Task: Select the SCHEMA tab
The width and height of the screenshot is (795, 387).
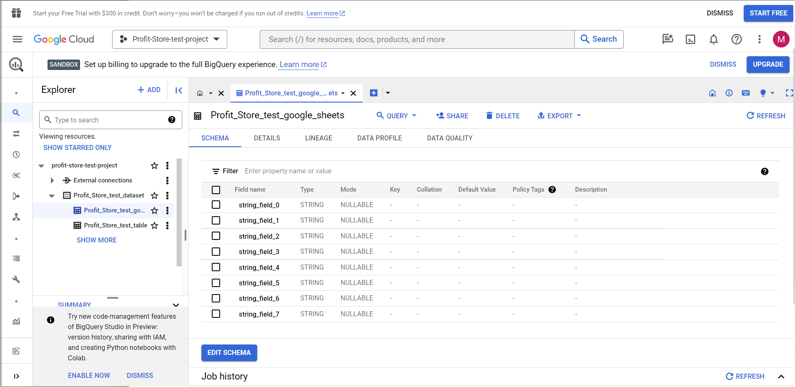Action: point(215,138)
